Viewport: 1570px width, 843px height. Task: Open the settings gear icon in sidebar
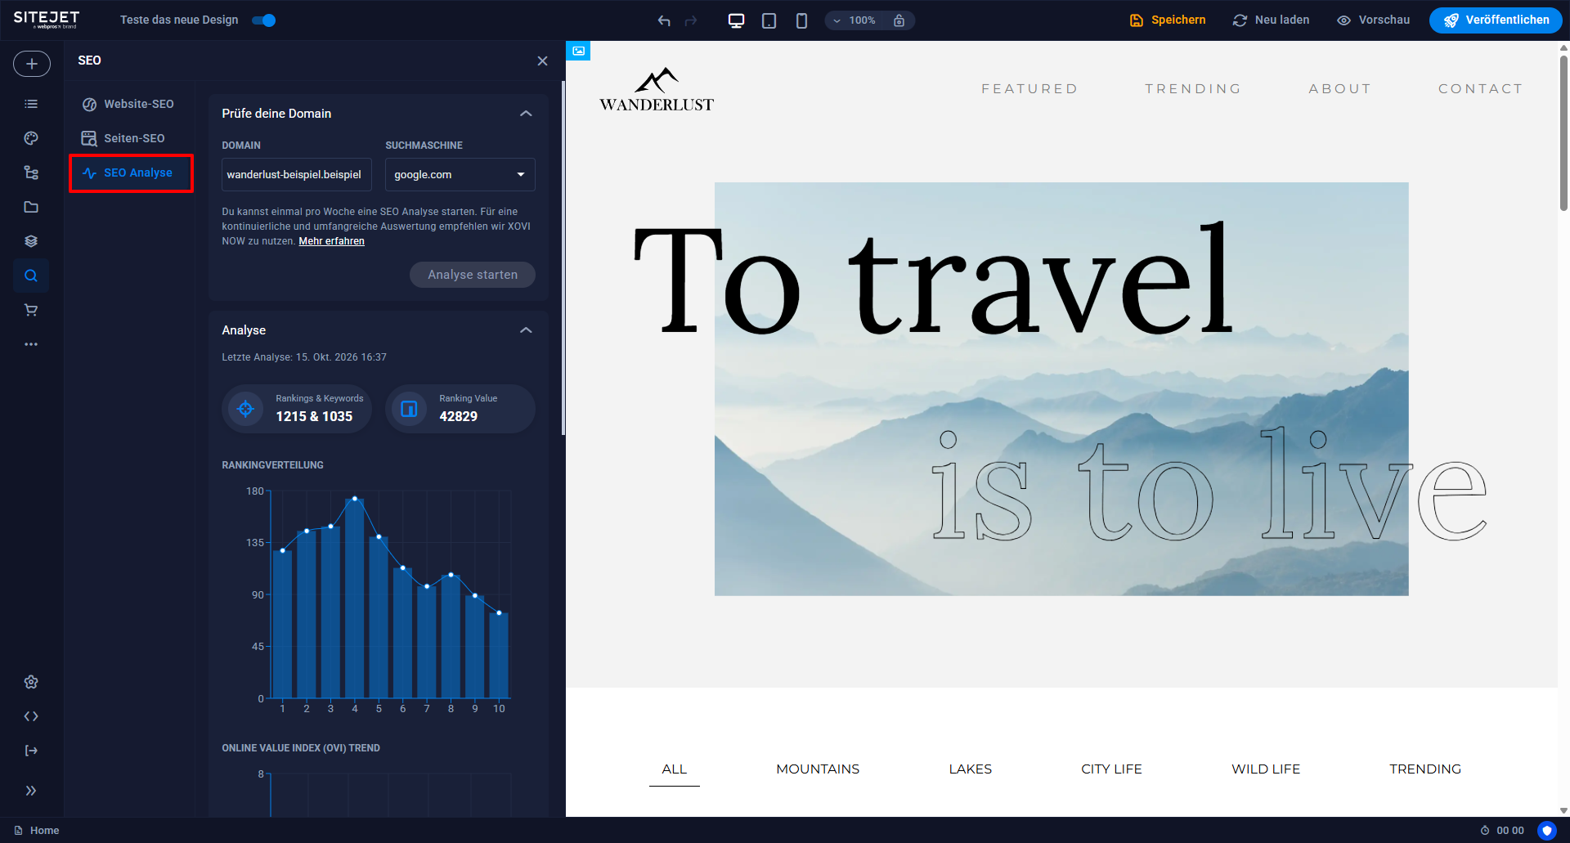[31, 682]
